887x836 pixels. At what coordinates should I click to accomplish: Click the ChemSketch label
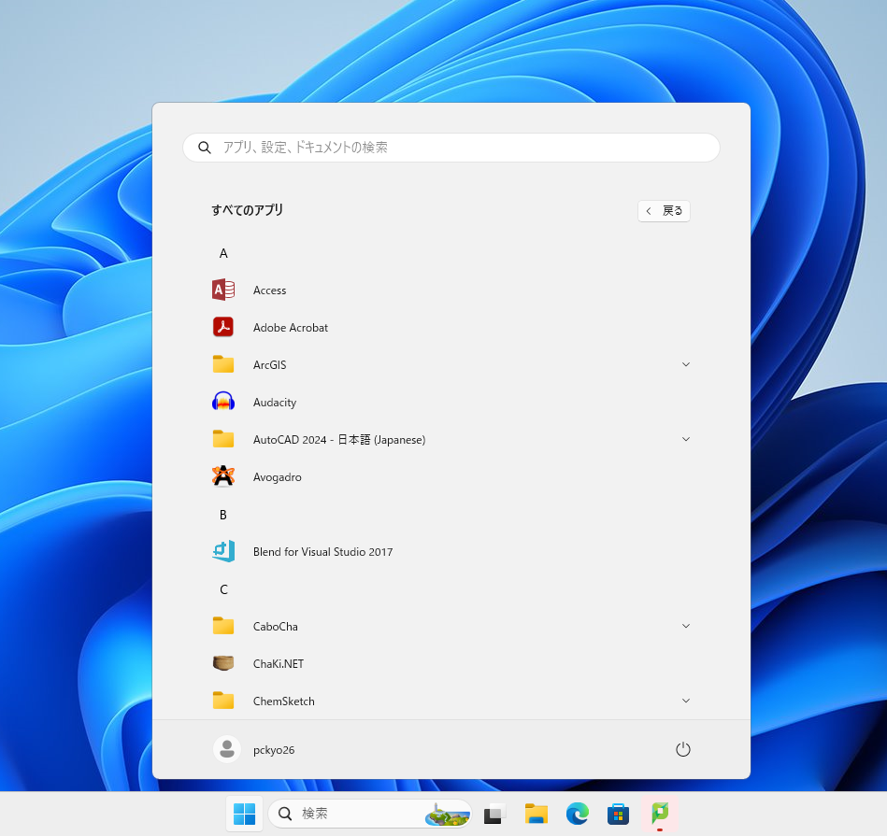tap(284, 701)
